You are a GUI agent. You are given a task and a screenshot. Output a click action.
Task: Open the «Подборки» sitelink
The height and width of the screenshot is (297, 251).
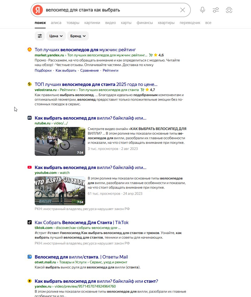[43, 70]
